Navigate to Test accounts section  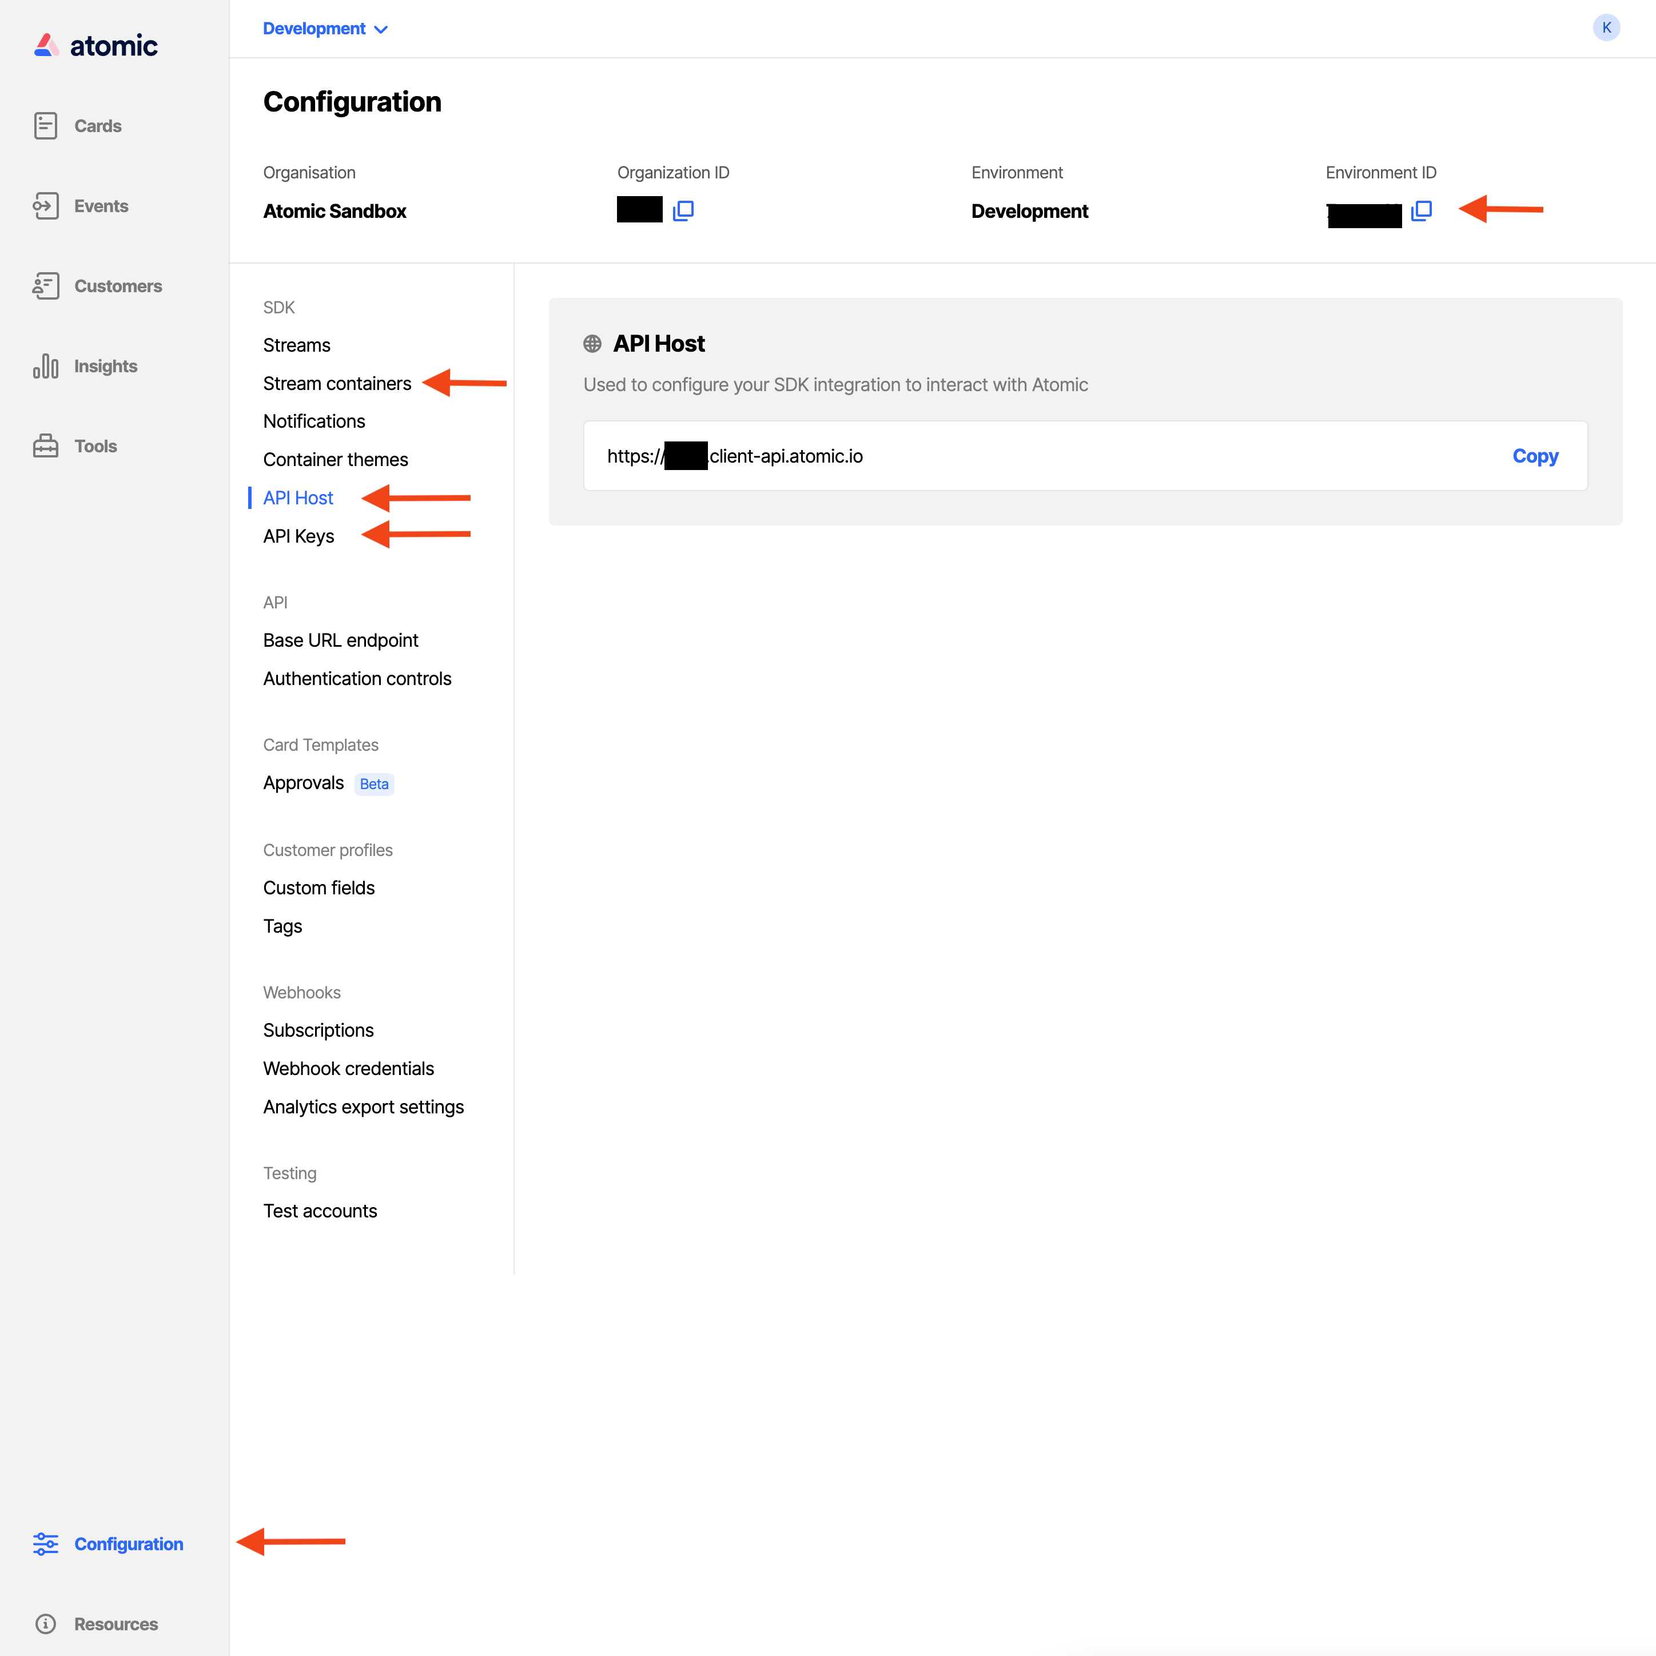pyautogui.click(x=320, y=1210)
